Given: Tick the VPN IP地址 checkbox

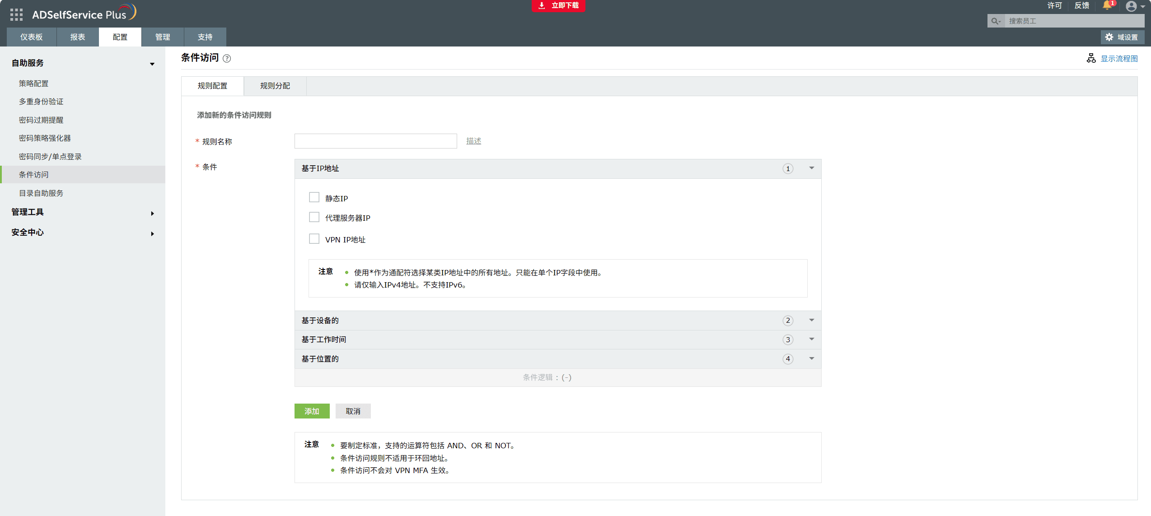Looking at the screenshot, I should coord(314,239).
